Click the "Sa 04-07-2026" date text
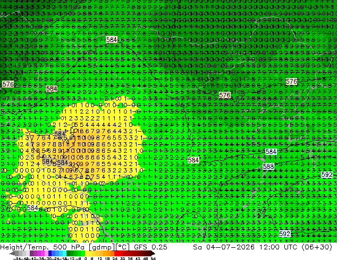 (x=224, y=247)
